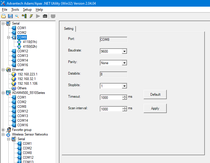Image resolution: width=210 pixels, height=163 pixels.
Task: Select the highlighted COM8 port
Action: pos(22,37)
